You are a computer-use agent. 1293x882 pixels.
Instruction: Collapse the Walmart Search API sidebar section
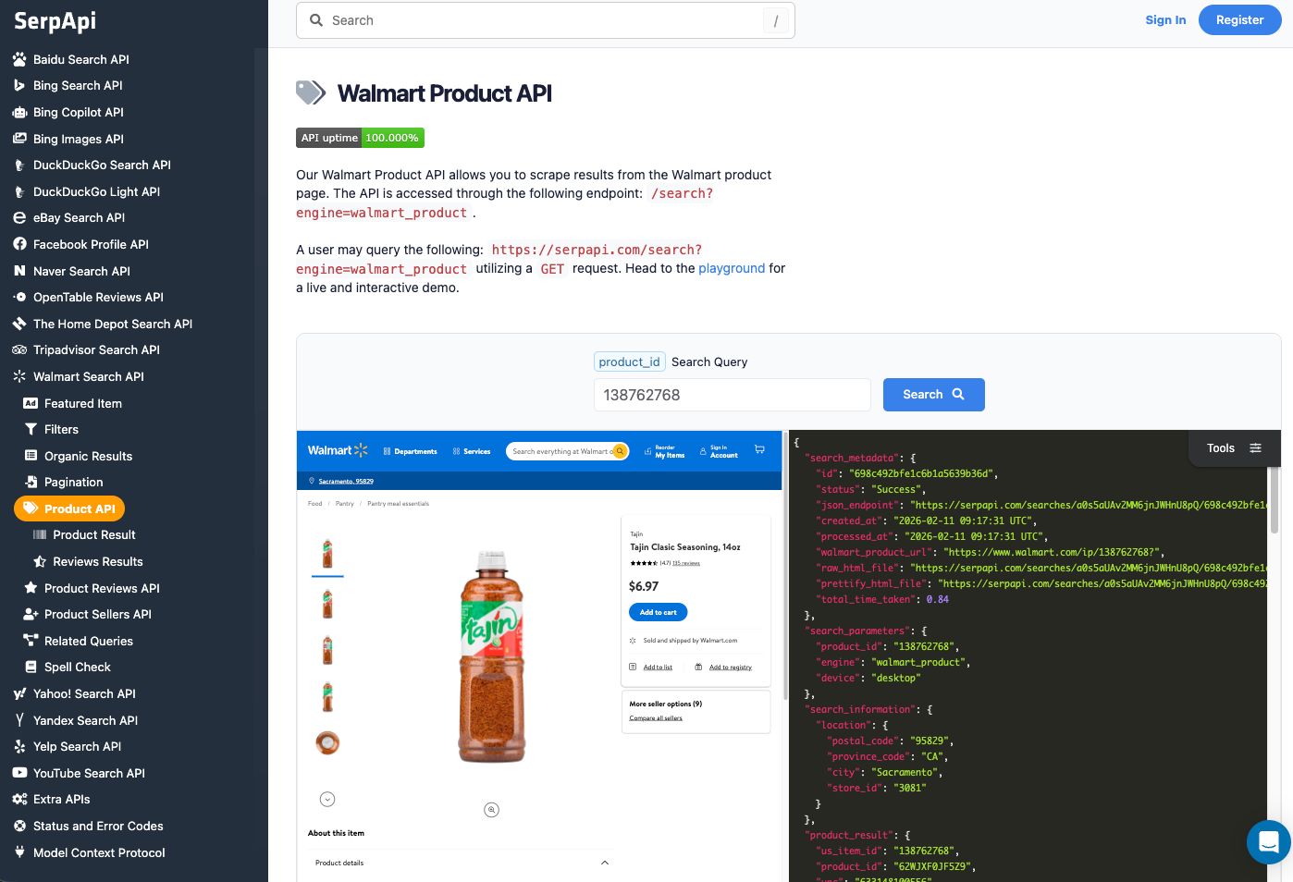pos(89,376)
